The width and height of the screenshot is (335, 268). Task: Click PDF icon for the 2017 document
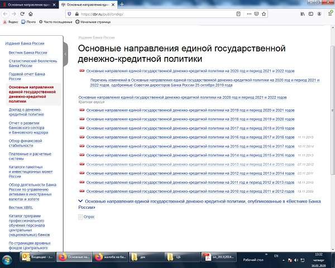[x=82, y=128]
